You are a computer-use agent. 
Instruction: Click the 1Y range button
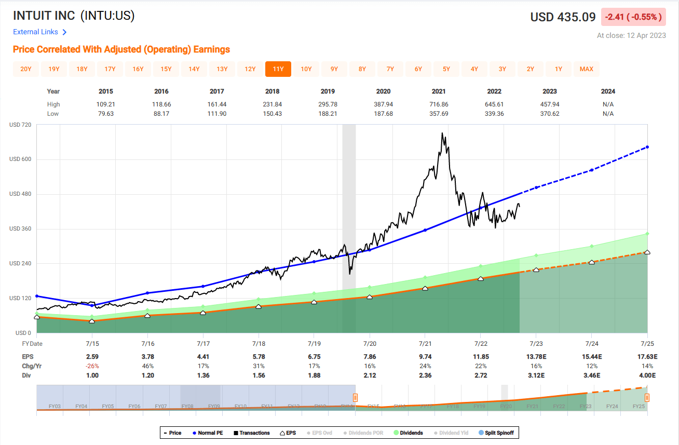coord(558,68)
